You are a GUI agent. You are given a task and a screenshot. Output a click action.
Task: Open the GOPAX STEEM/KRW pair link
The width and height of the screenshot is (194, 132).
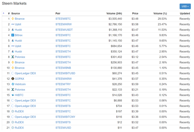(x=63, y=79)
